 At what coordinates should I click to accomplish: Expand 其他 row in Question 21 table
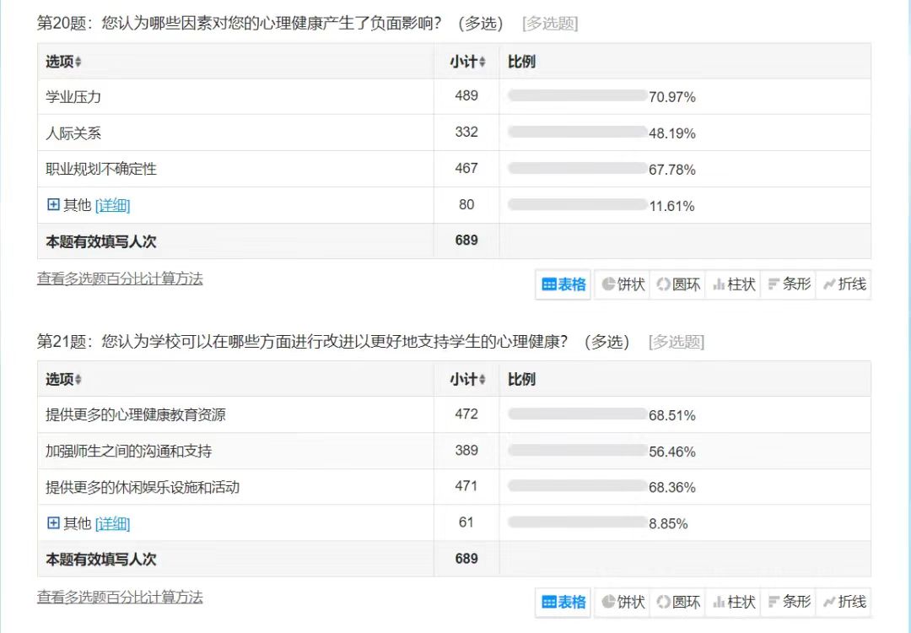point(53,523)
